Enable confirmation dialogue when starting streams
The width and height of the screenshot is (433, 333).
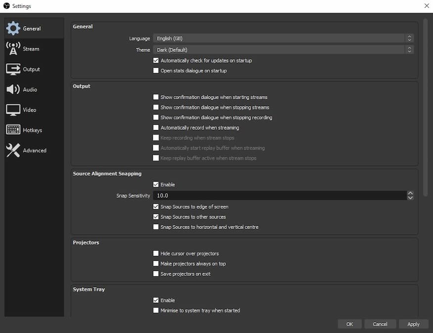coord(156,97)
